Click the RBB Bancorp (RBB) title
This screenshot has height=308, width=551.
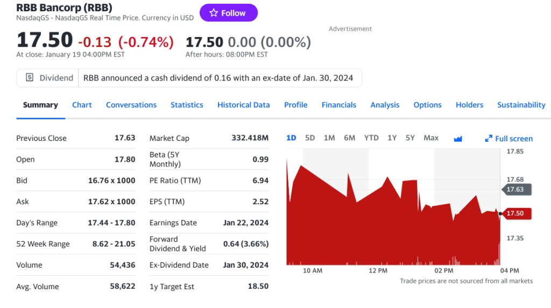[65, 8]
